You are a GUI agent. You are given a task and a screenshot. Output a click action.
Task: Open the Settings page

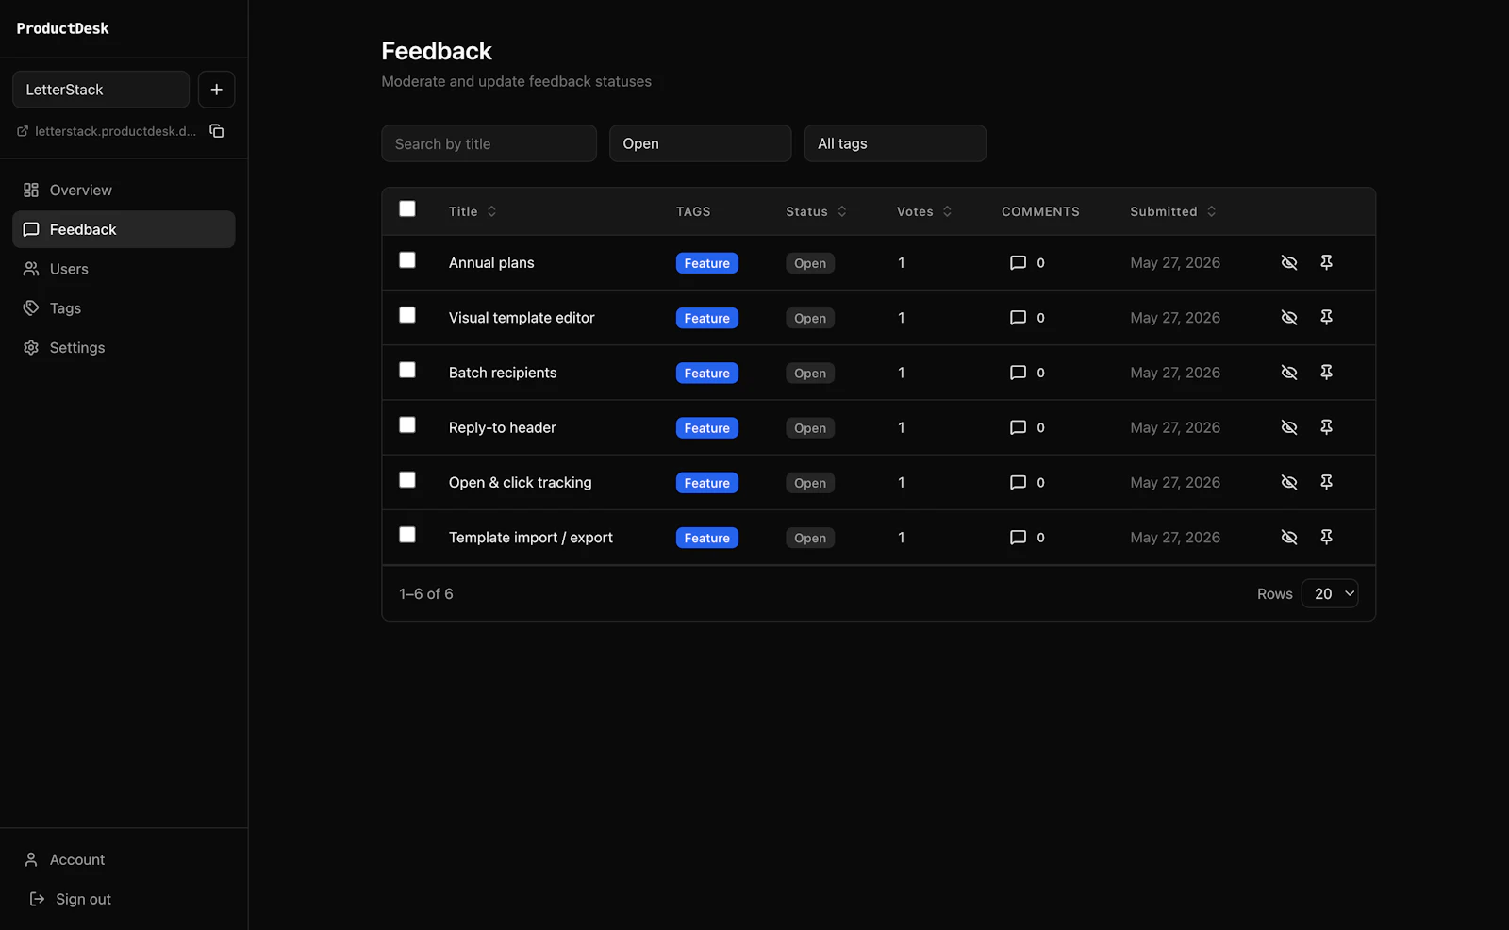pos(124,348)
